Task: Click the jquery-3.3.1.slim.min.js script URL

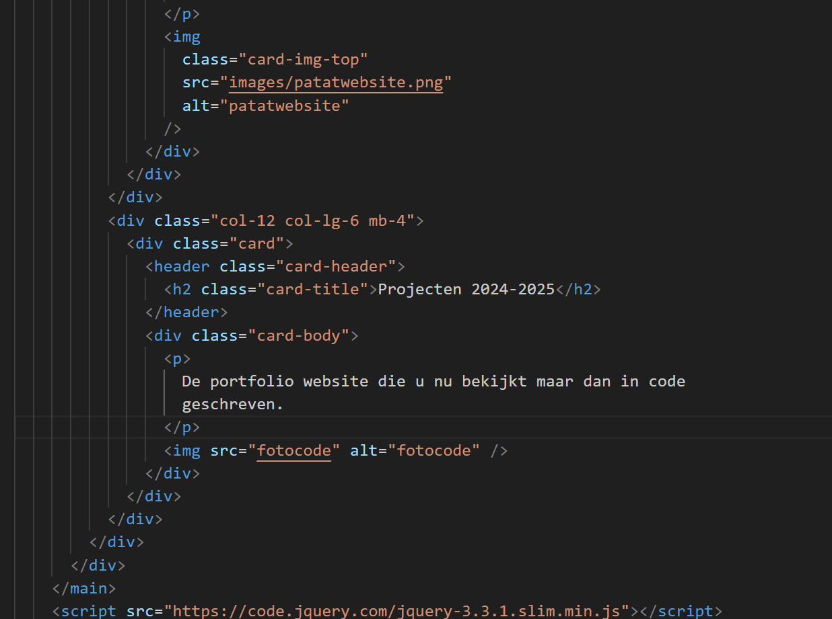Action: (x=401, y=611)
